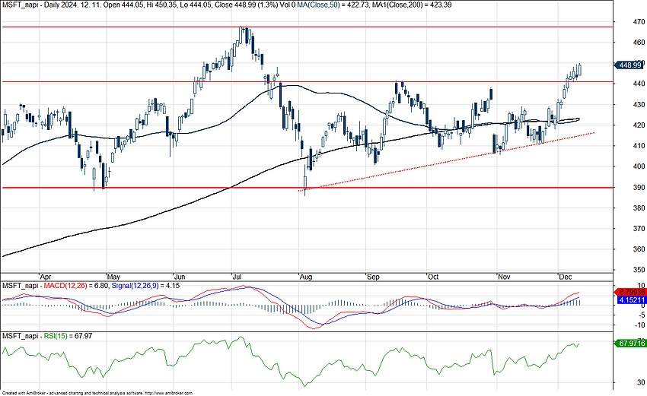Open the amibroker.com link in footer
Screen dimensions: 647x396
(x=168, y=393)
